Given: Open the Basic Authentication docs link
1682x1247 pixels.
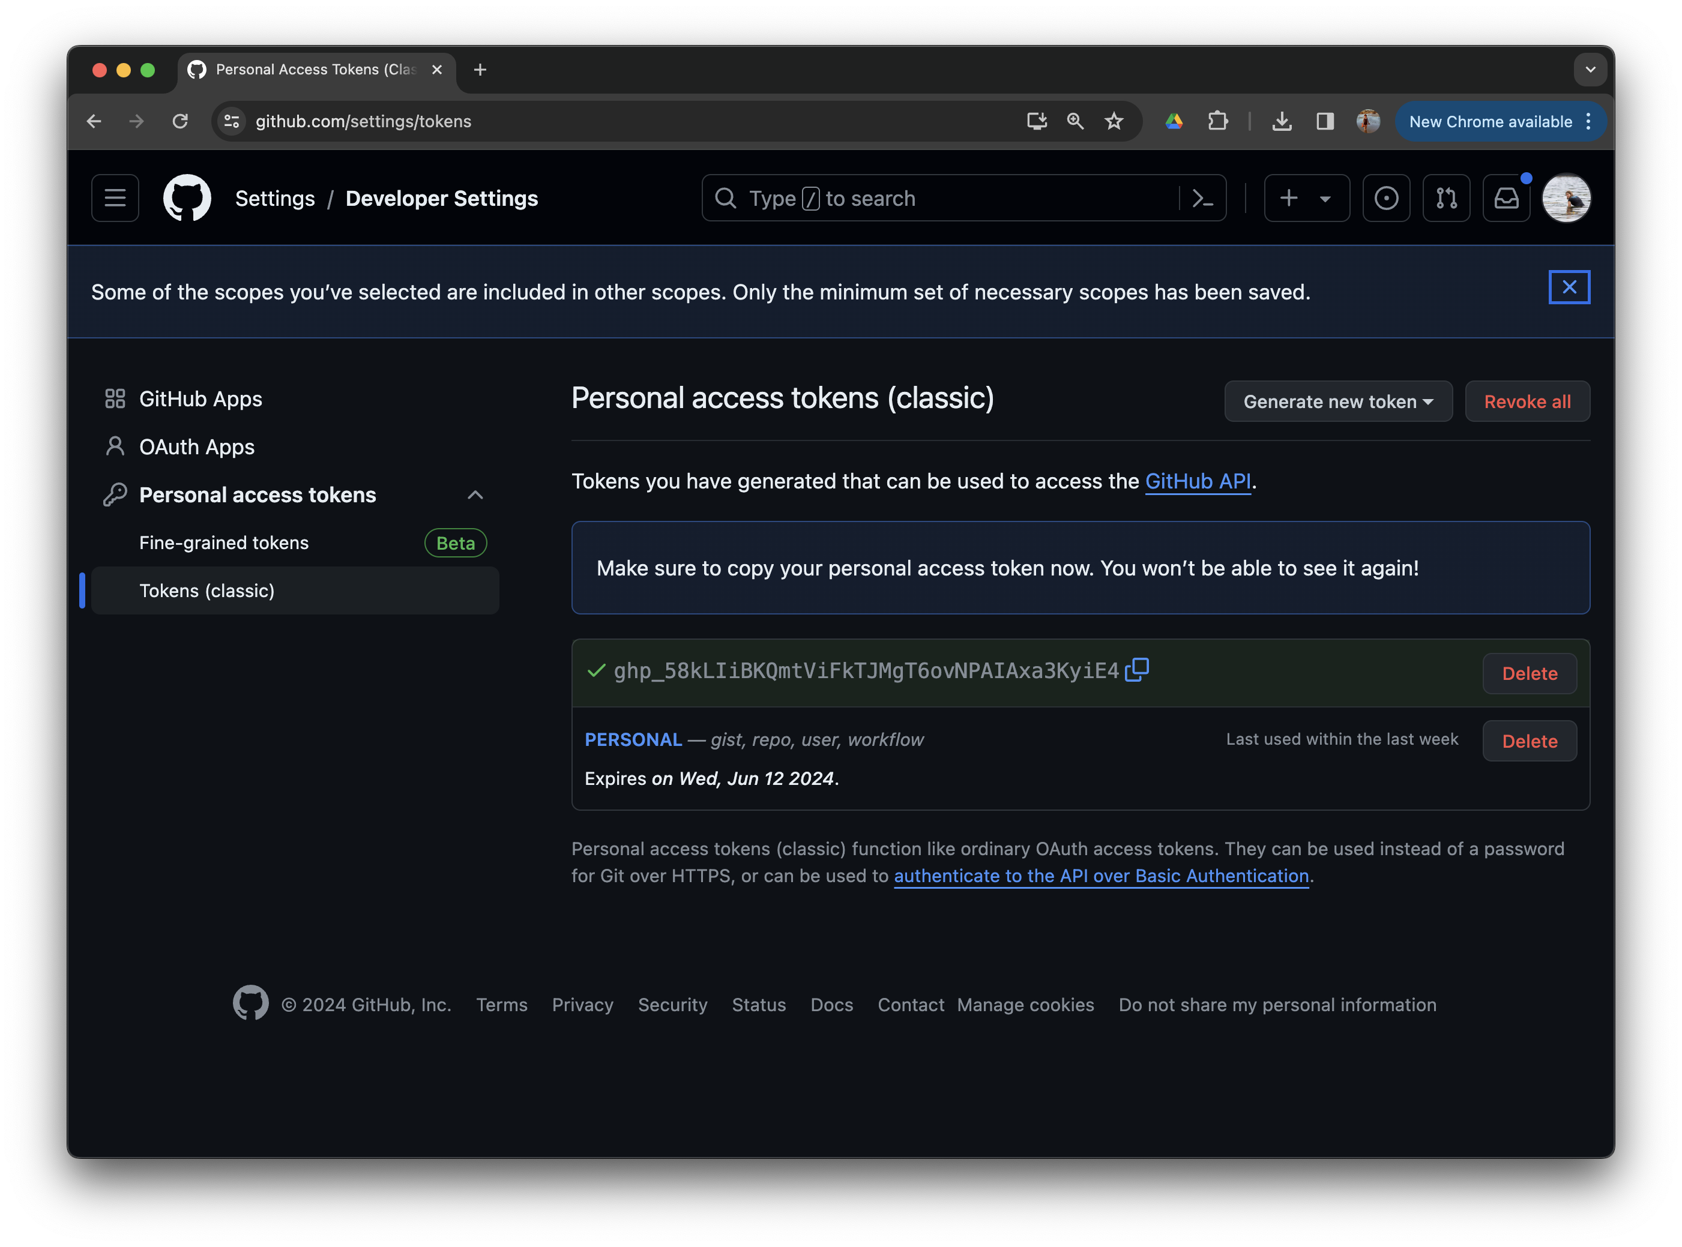Looking at the screenshot, I should [x=1102, y=876].
